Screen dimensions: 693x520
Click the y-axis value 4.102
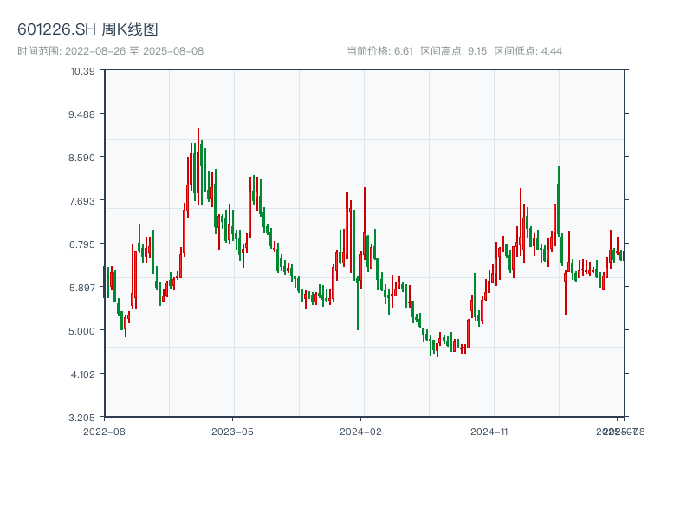point(82,374)
